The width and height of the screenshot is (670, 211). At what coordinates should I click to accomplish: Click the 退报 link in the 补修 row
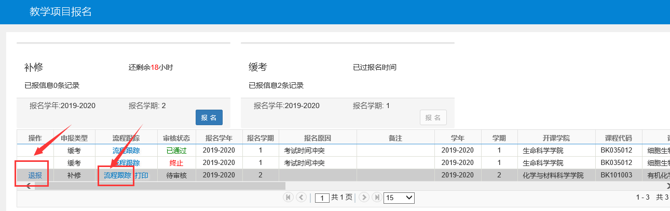coord(35,175)
